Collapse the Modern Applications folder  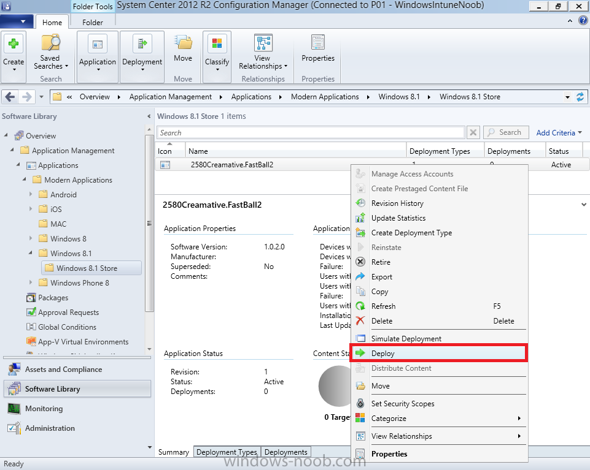coord(25,179)
